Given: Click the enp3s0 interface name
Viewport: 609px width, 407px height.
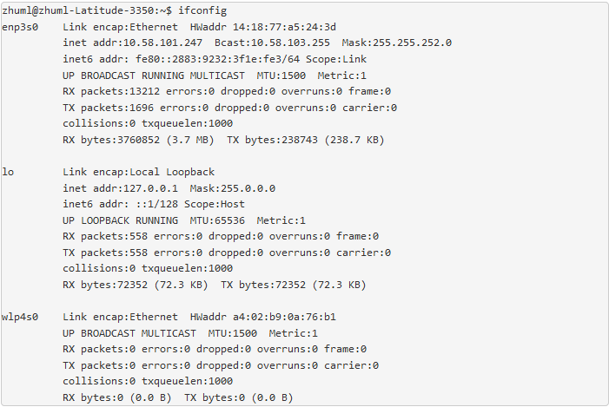Looking at the screenshot, I should click(20, 27).
